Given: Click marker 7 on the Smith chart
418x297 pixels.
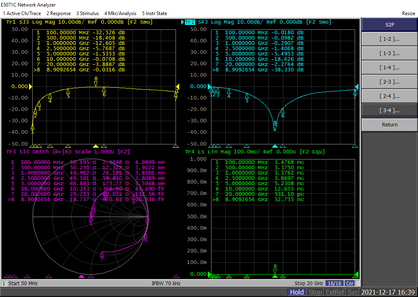Looking at the screenshot, I should click(102, 254).
